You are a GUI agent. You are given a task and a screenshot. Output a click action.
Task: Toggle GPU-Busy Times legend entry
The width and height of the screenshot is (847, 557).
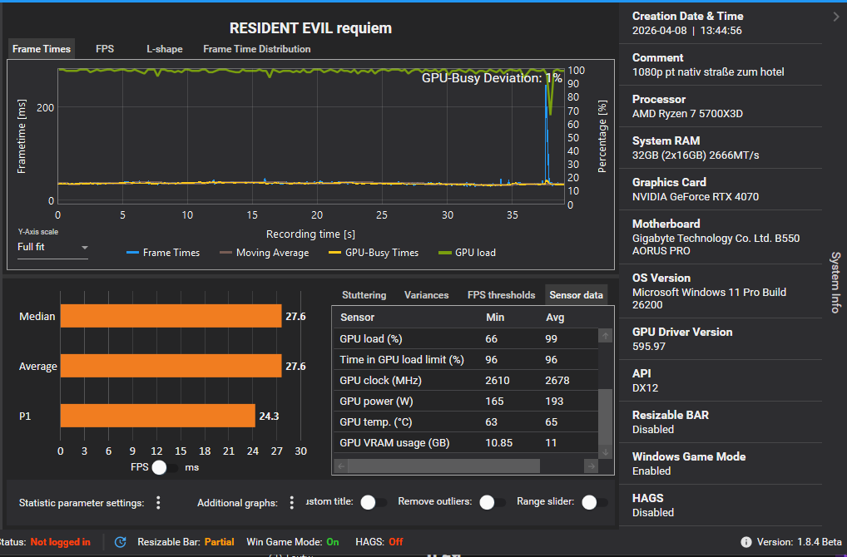pyautogui.click(x=374, y=253)
